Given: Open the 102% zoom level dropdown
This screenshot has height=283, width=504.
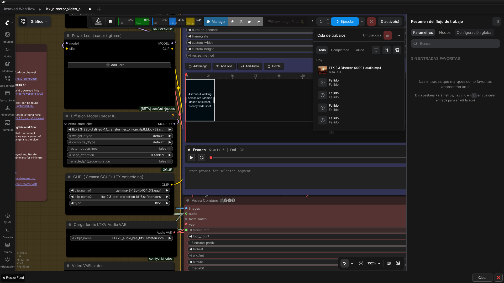Looking at the screenshot, I should click(374, 263).
